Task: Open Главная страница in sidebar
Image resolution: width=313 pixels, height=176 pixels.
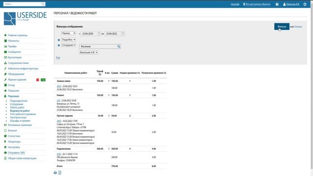Action: 18,35
